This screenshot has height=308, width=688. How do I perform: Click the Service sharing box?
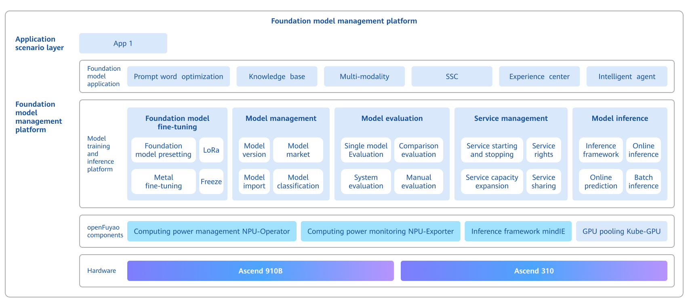[543, 181]
